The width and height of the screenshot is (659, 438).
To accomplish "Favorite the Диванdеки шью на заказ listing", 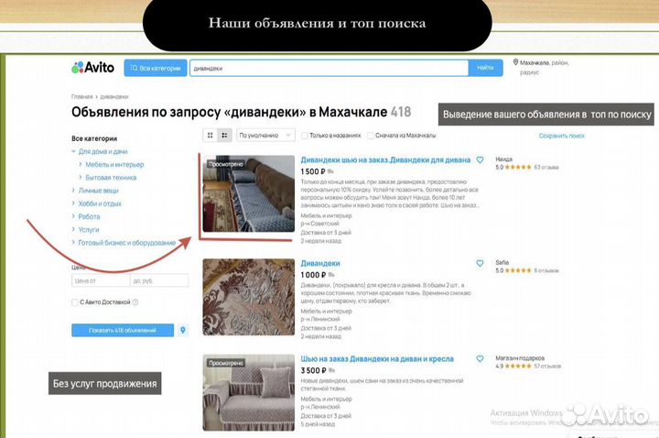I will [x=480, y=159].
